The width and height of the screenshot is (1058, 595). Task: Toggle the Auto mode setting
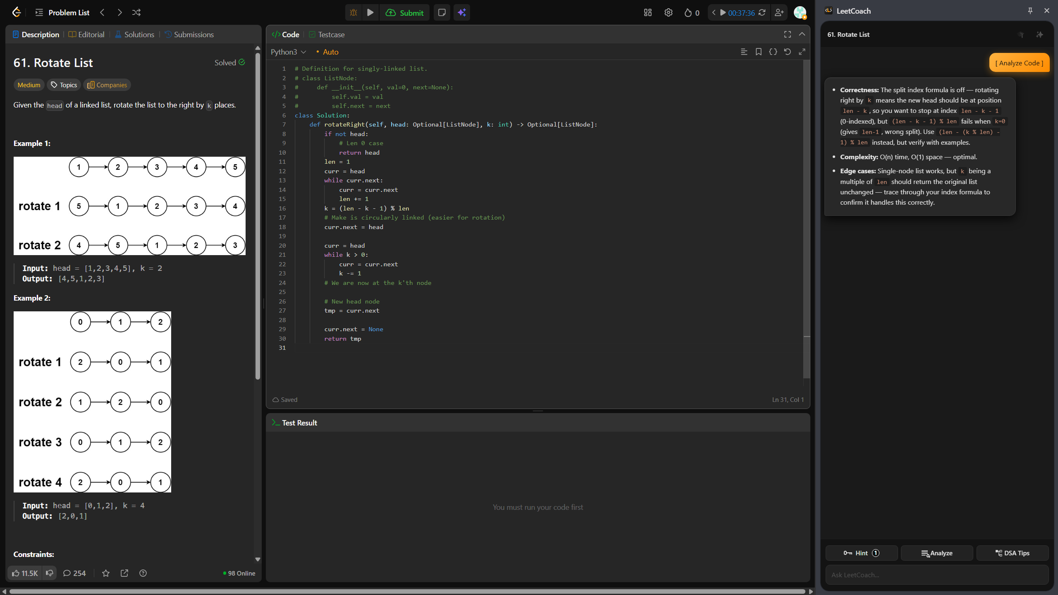pyautogui.click(x=327, y=52)
